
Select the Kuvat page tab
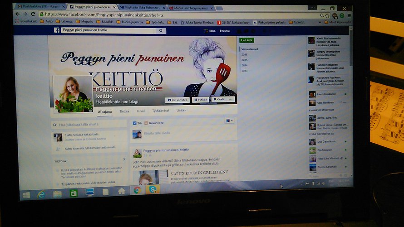click(x=140, y=111)
